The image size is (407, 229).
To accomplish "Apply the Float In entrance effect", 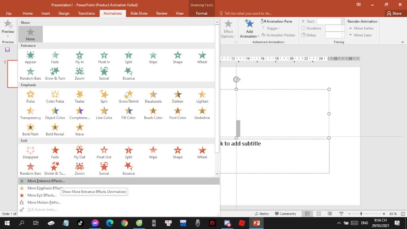I will click(104, 57).
